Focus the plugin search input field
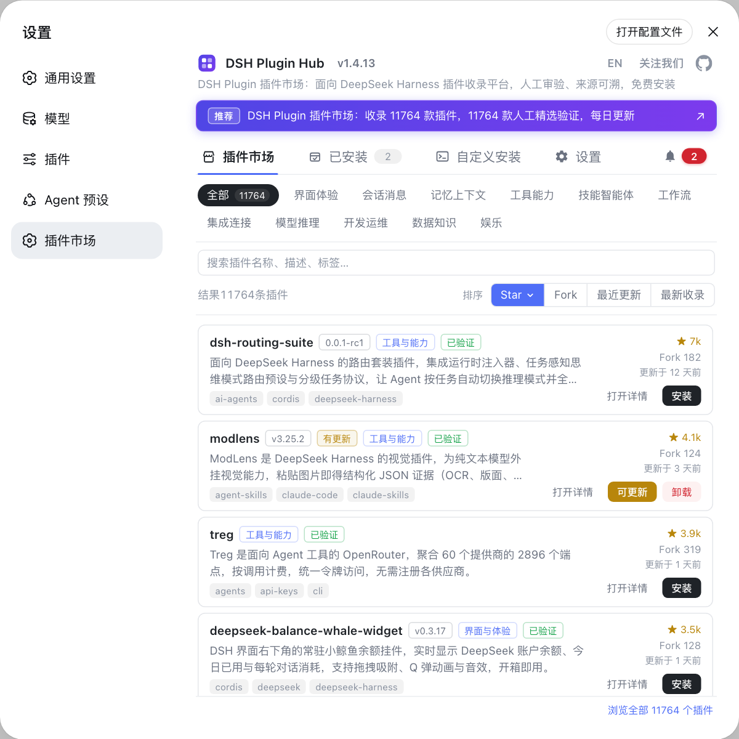Viewport: 739px width, 739px height. 456,263
